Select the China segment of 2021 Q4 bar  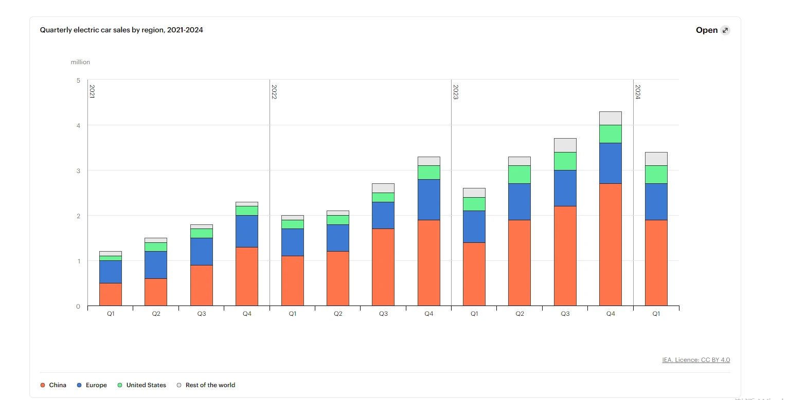tap(247, 276)
